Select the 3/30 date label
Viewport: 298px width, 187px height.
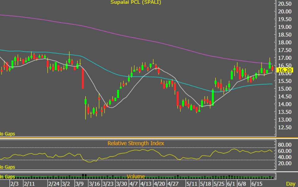coord(121,184)
